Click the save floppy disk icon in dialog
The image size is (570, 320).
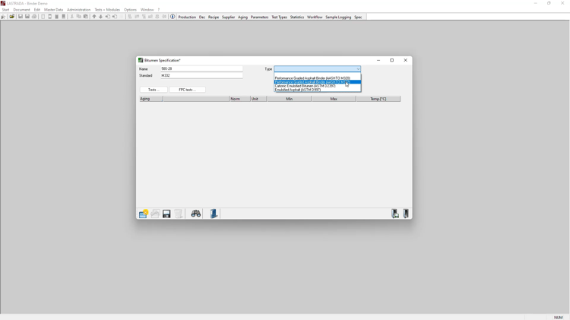[x=166, y=214]
